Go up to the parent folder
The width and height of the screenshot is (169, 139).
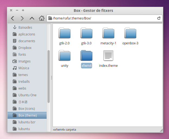coord(32,18)
